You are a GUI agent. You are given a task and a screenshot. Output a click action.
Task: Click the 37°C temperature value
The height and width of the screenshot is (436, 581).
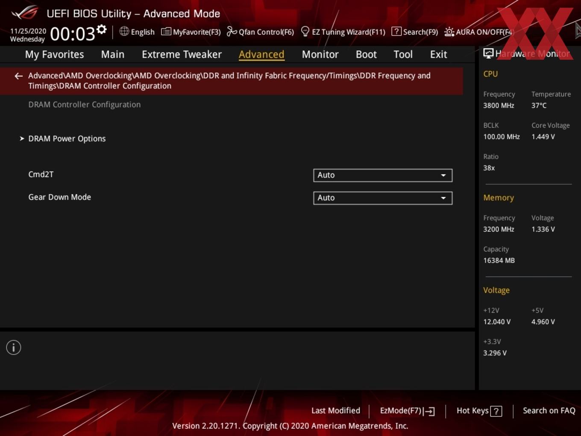point(539,105)
